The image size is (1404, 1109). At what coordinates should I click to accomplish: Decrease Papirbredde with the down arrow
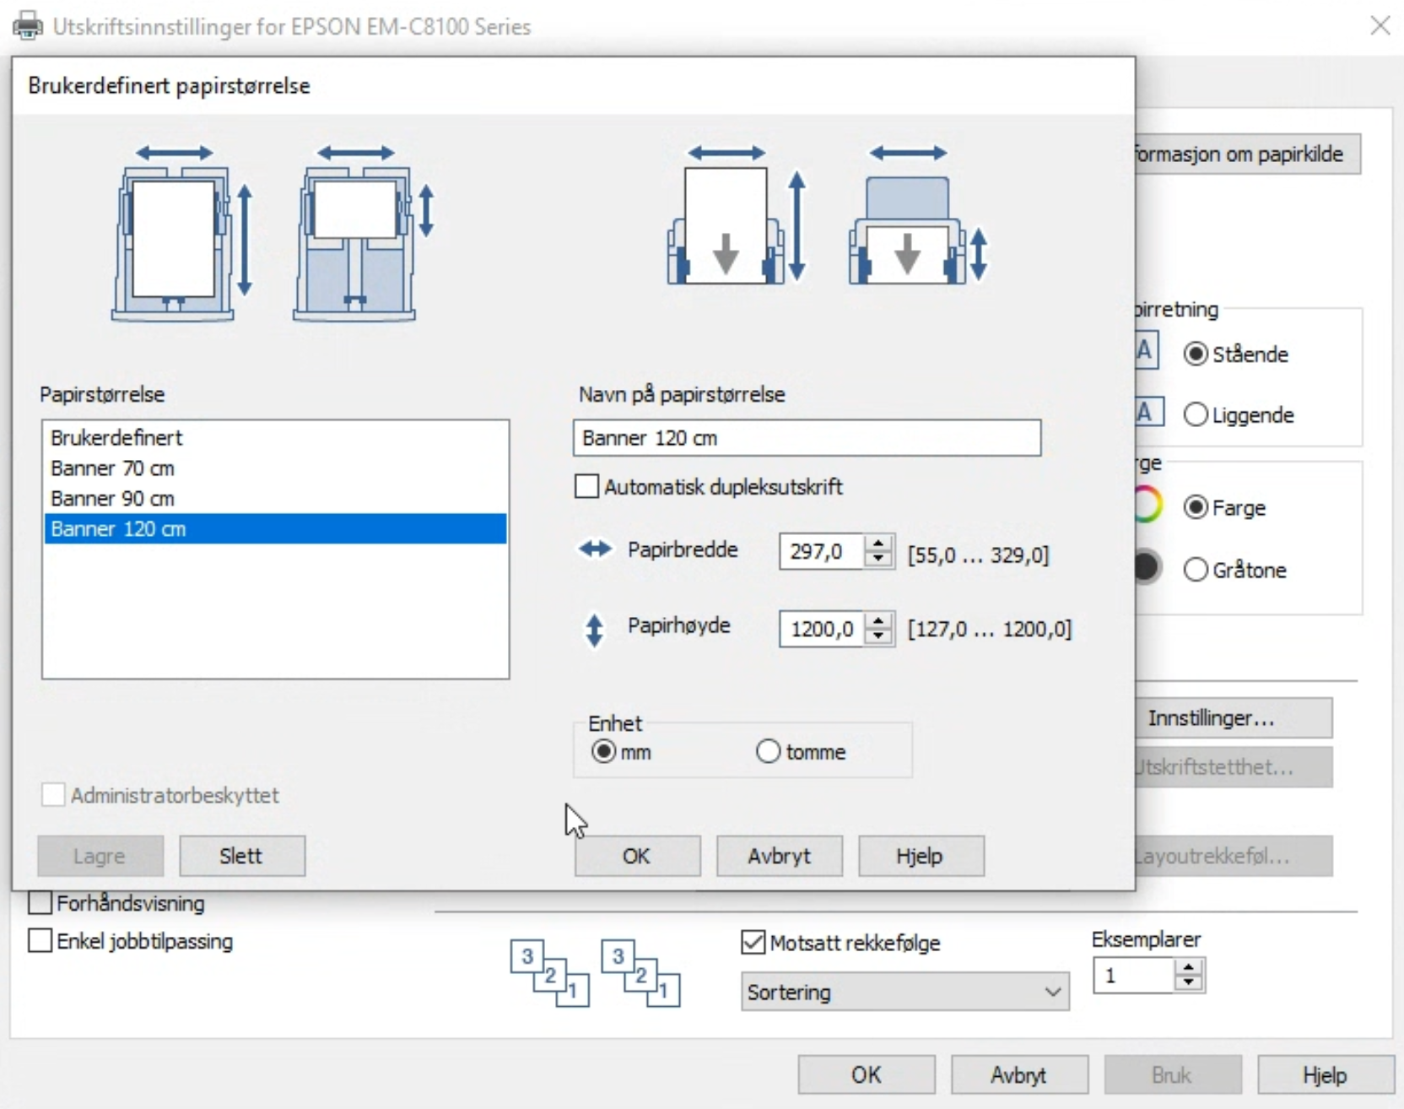[878, 560]
